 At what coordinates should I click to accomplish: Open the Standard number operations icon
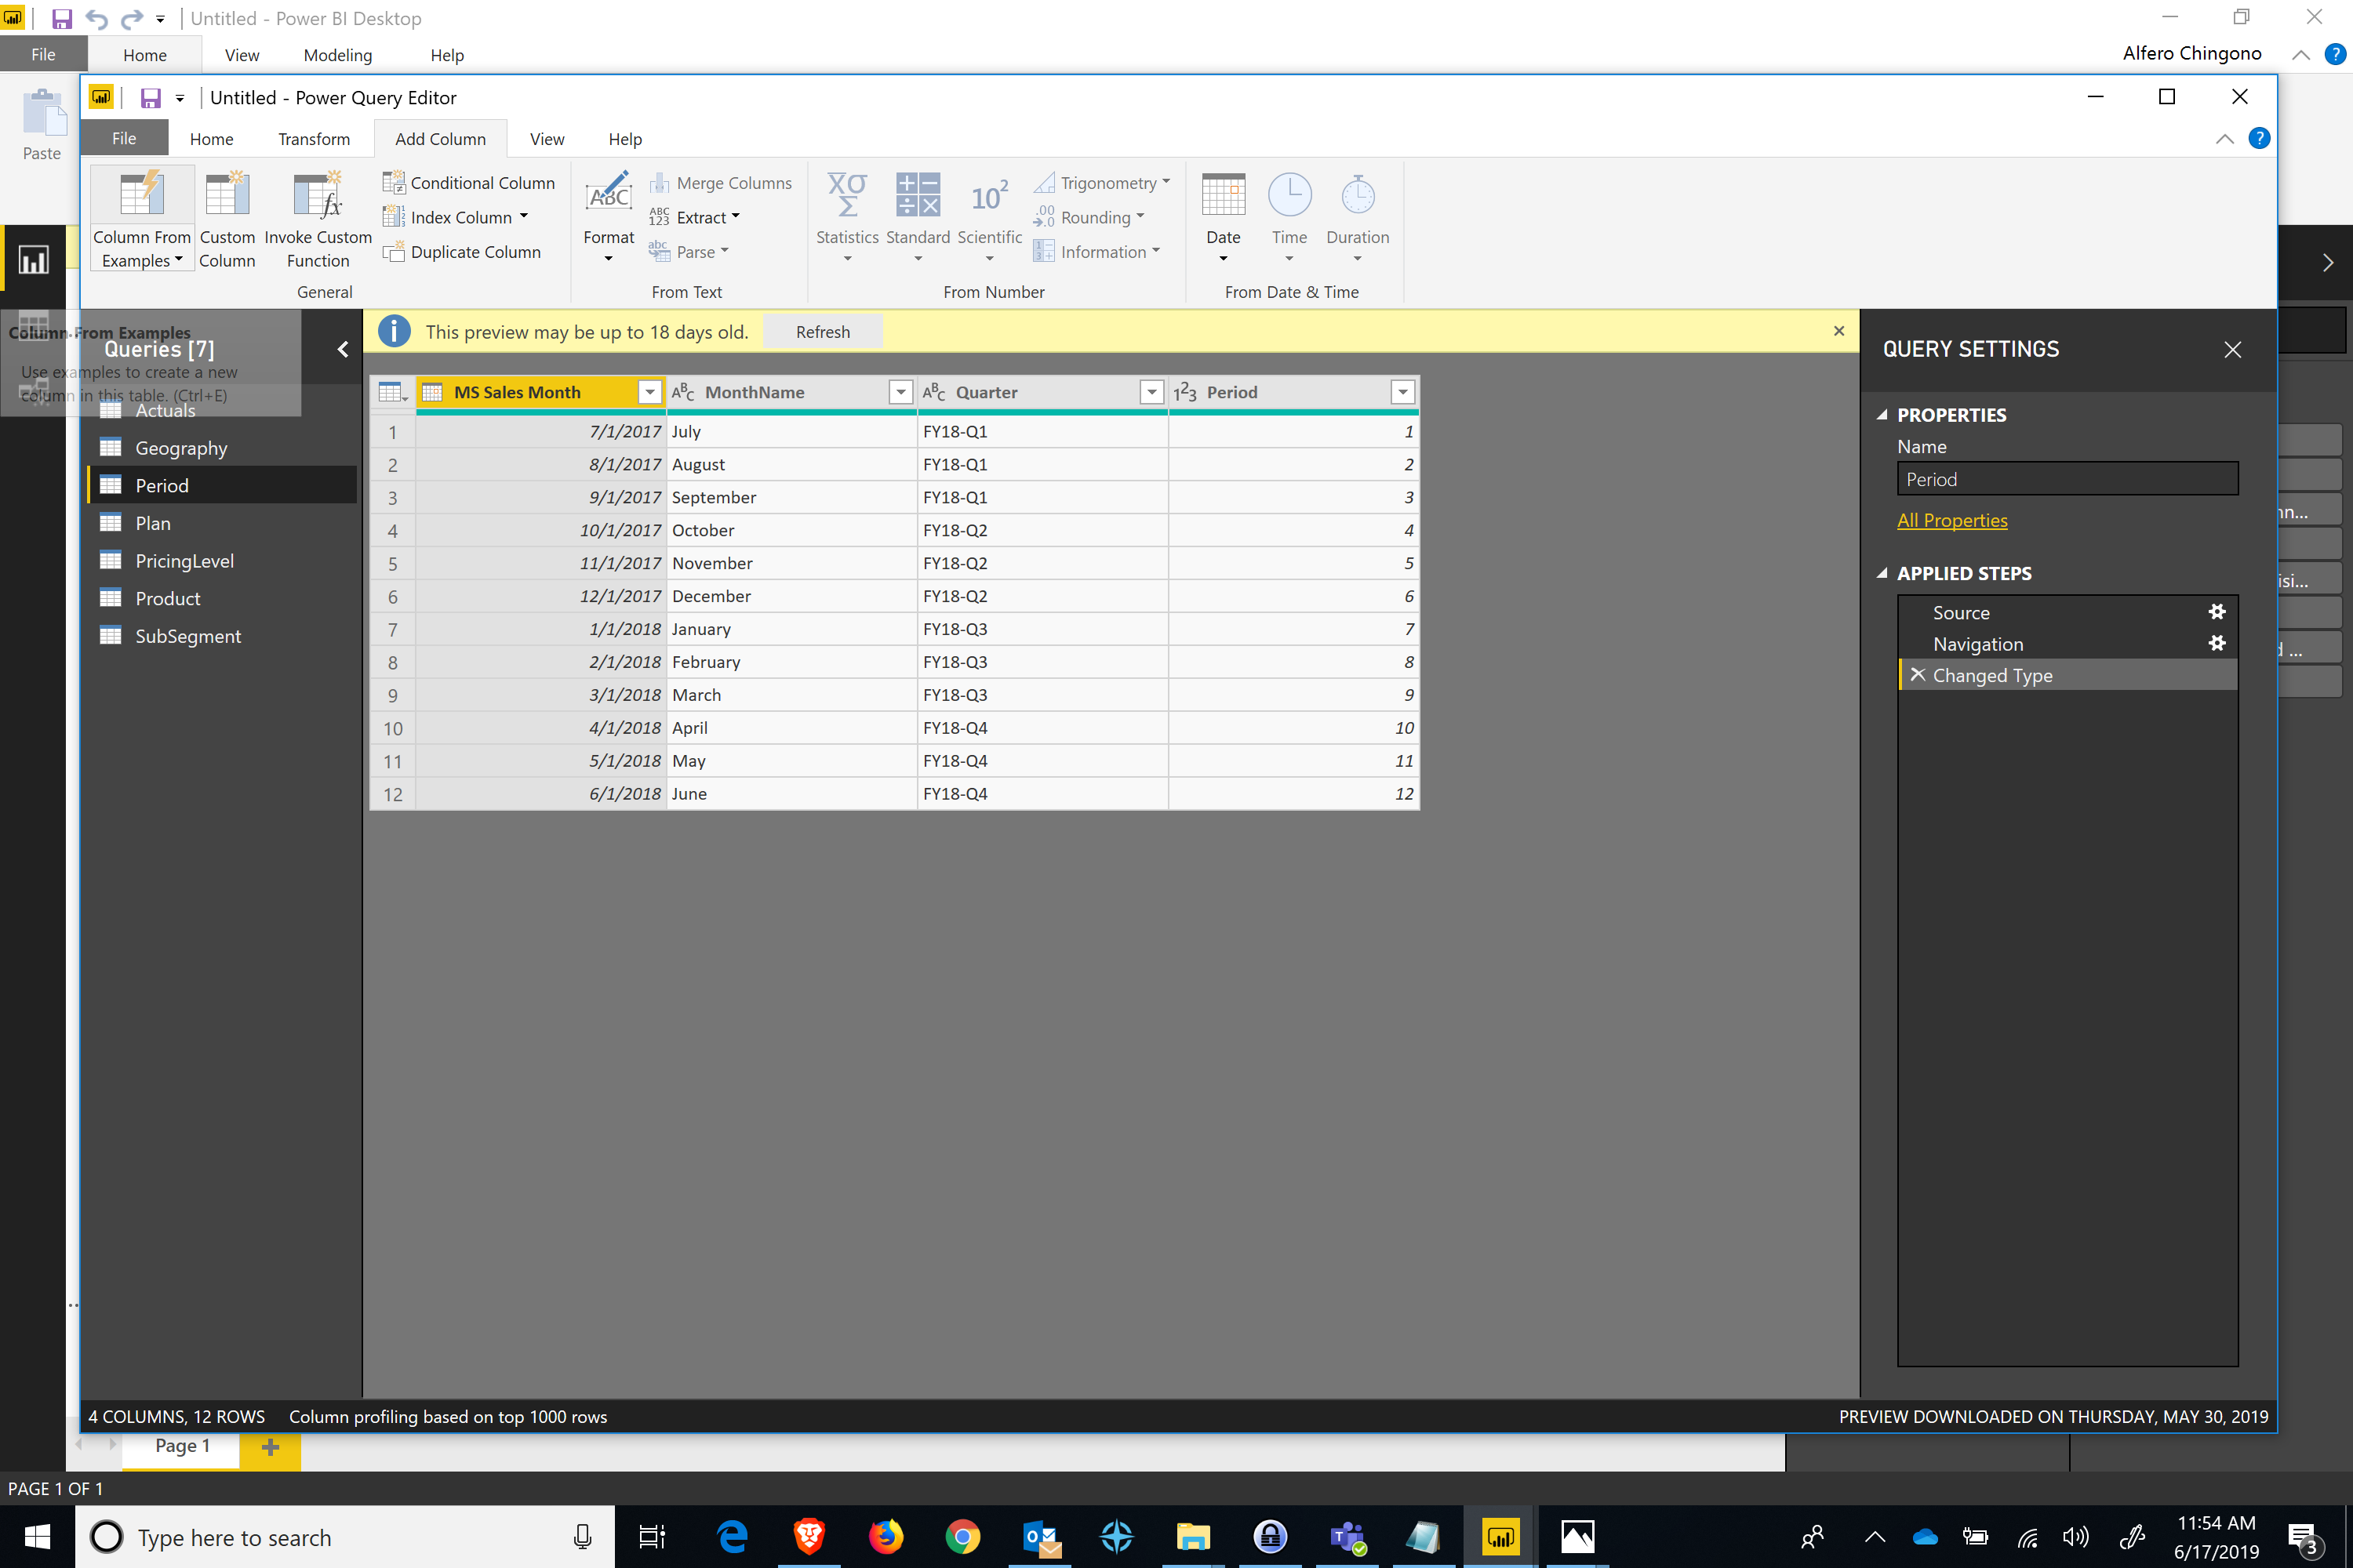pyautogui.click(x=918, y=195)
